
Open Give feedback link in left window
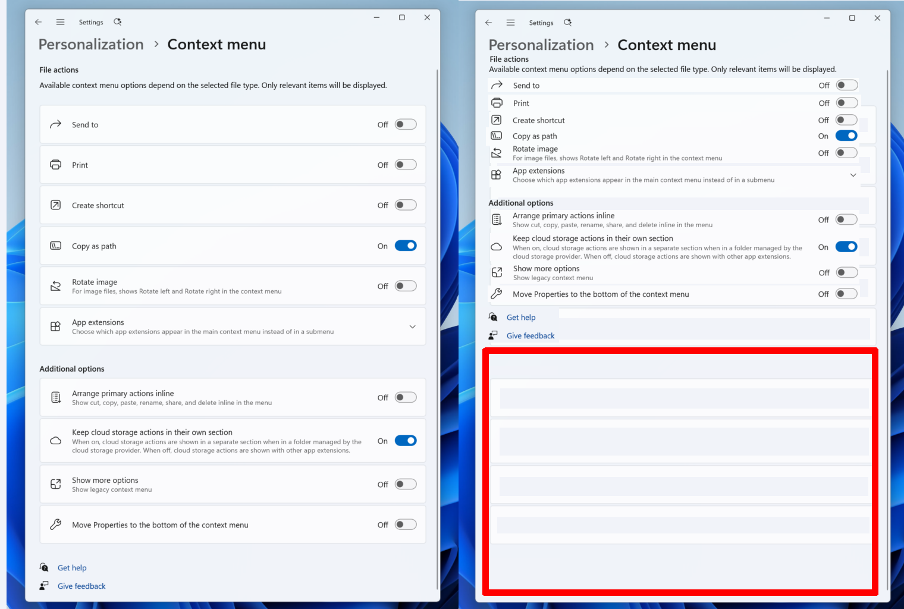coord(81,586)
